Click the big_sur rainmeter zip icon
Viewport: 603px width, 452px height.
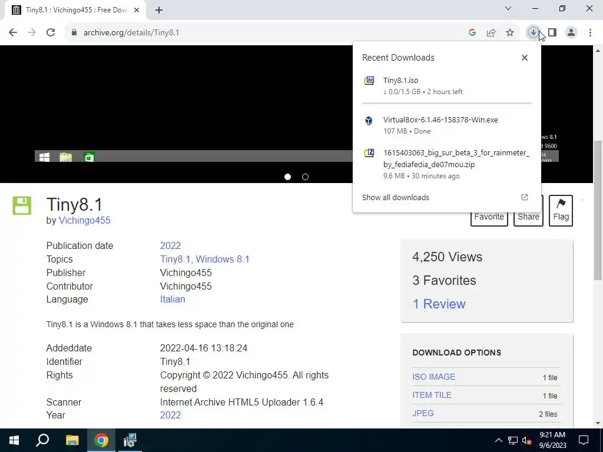point(369,153)
